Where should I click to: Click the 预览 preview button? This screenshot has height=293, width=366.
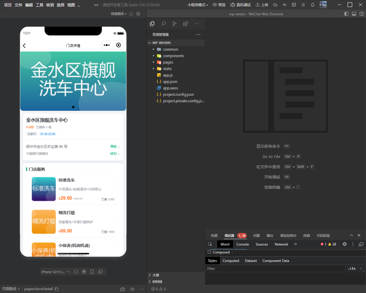click(x=219, y=5)
